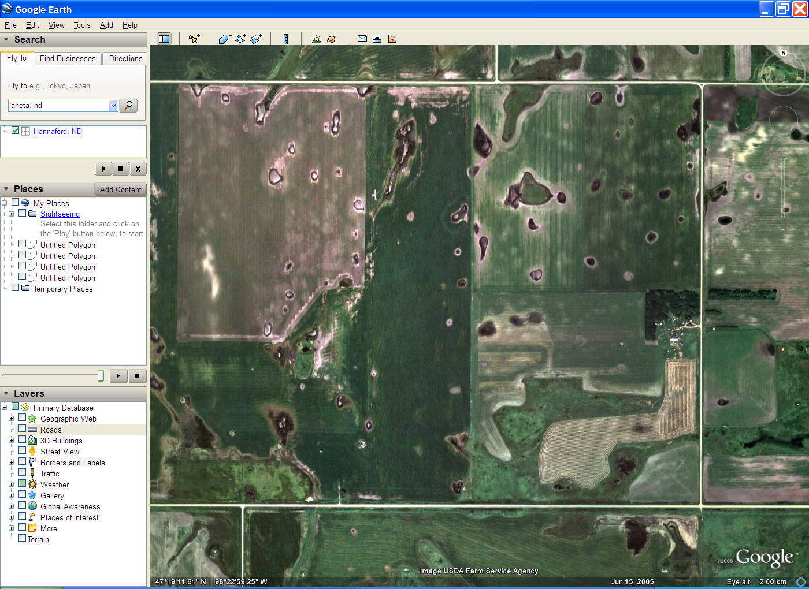Click the Global Awareness globe icon
809x589 pixels.
[32, 506]
